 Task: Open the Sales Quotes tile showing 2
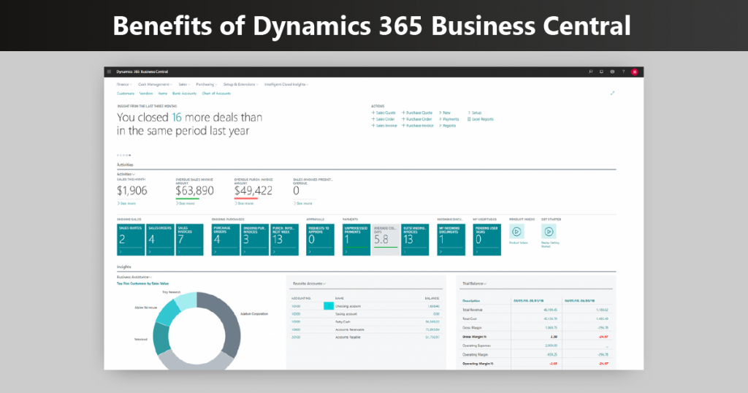pos(131,240)
